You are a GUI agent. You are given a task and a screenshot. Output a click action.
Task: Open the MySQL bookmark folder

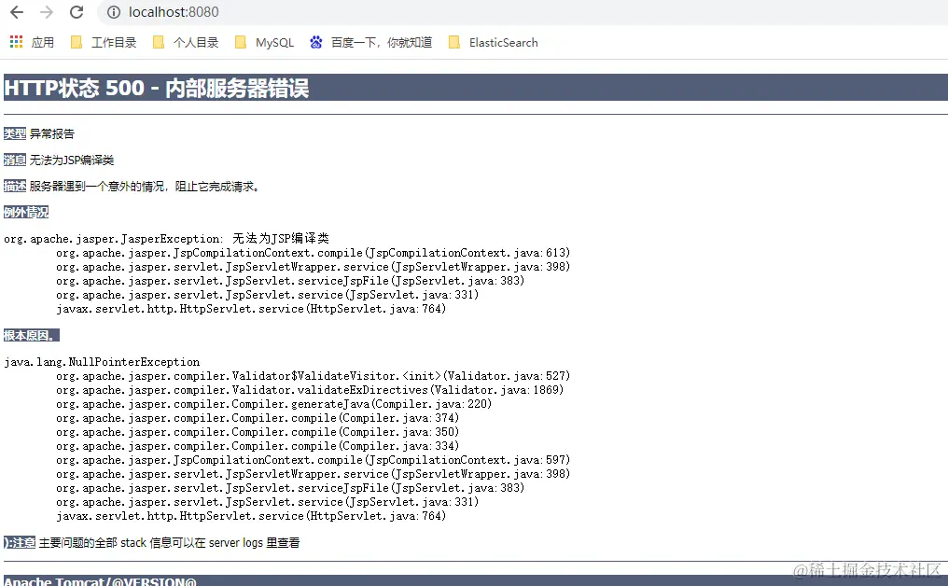point(264,42)
